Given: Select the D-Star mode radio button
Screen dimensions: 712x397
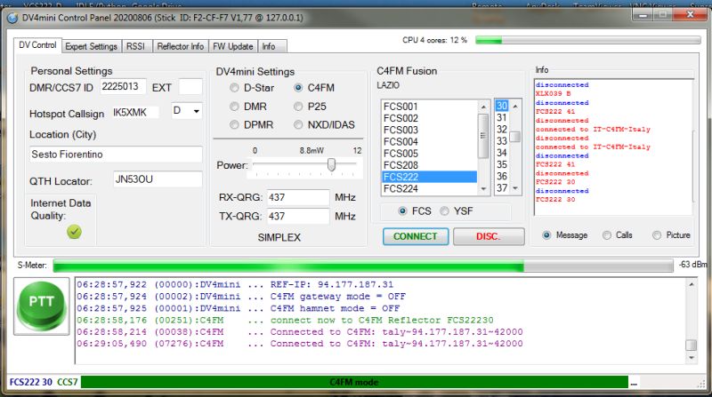Looking at the screenshot, I should [x=234, y=87].
